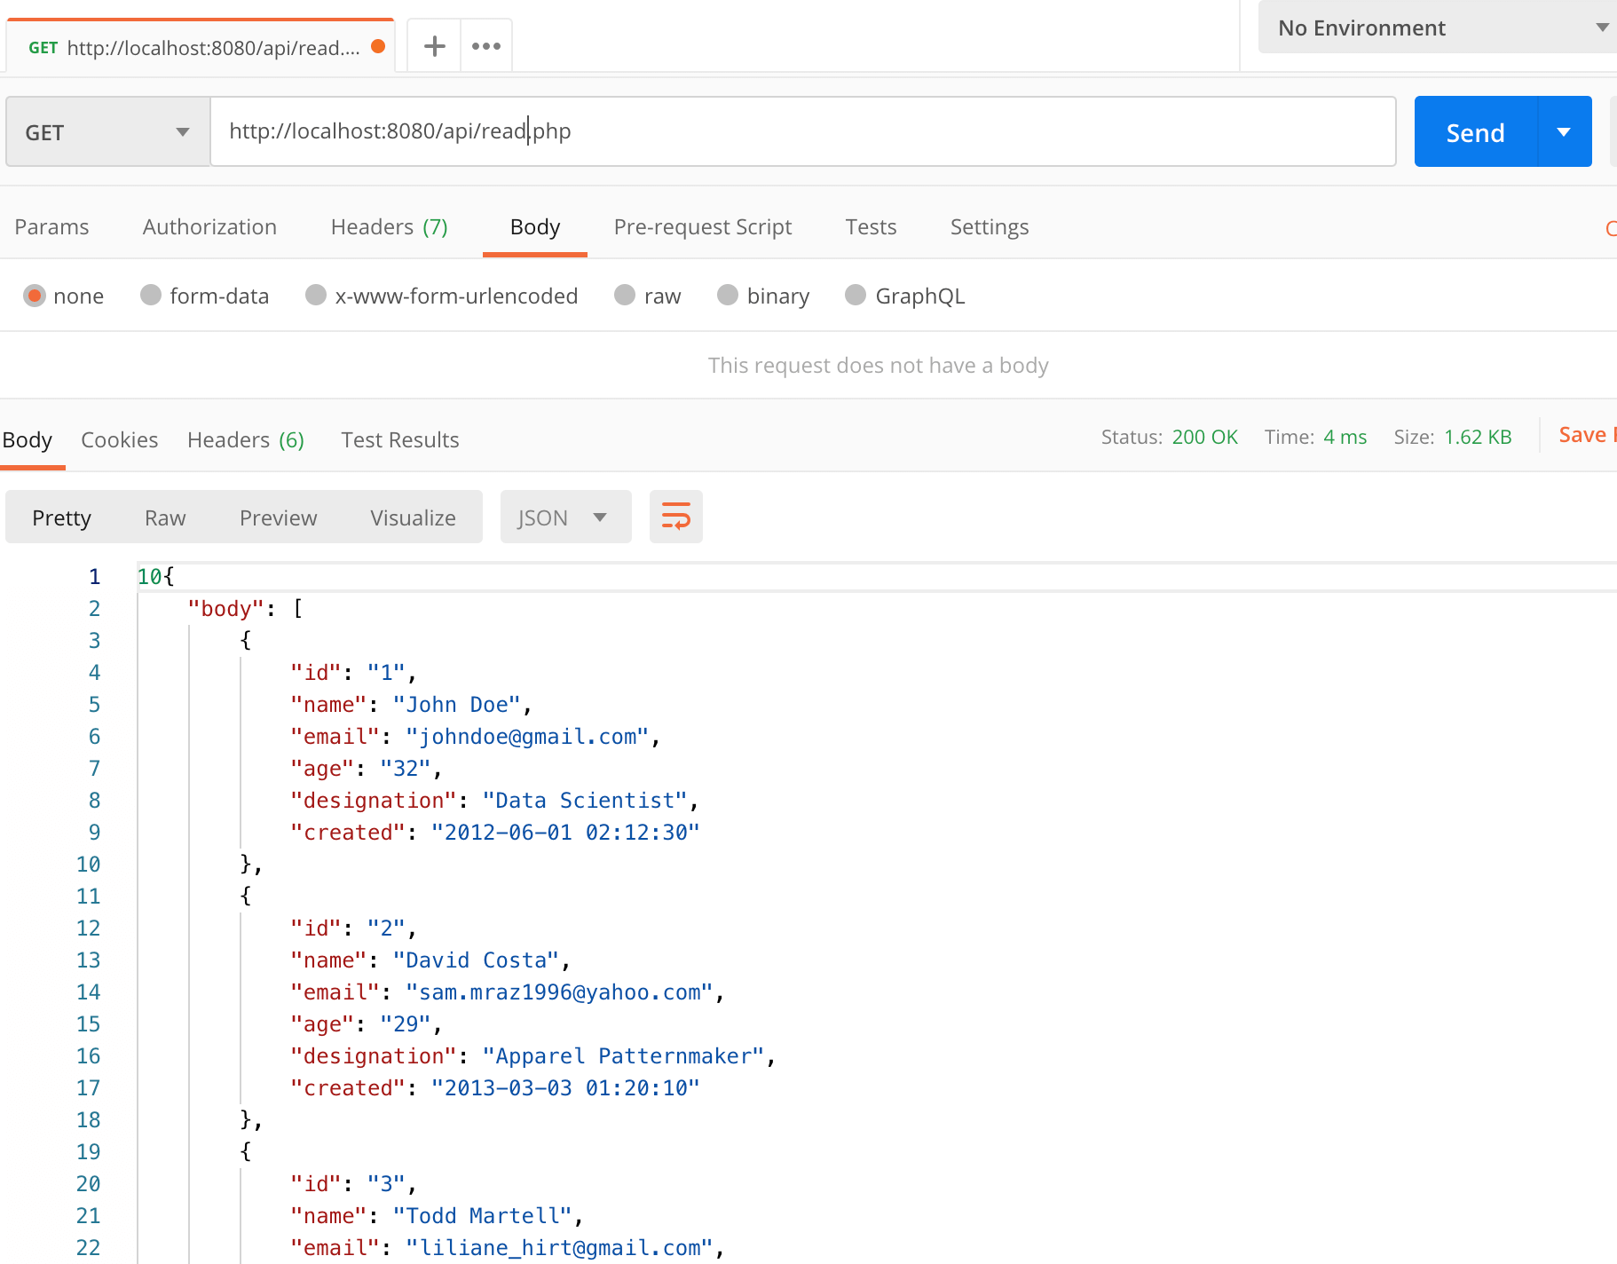Click the 1.62 KB response size
This screenshot has width=1617, height=1264.
[x=1478, y=437]
